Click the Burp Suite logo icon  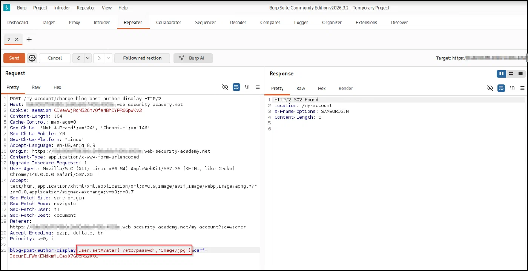pos(6,8)
